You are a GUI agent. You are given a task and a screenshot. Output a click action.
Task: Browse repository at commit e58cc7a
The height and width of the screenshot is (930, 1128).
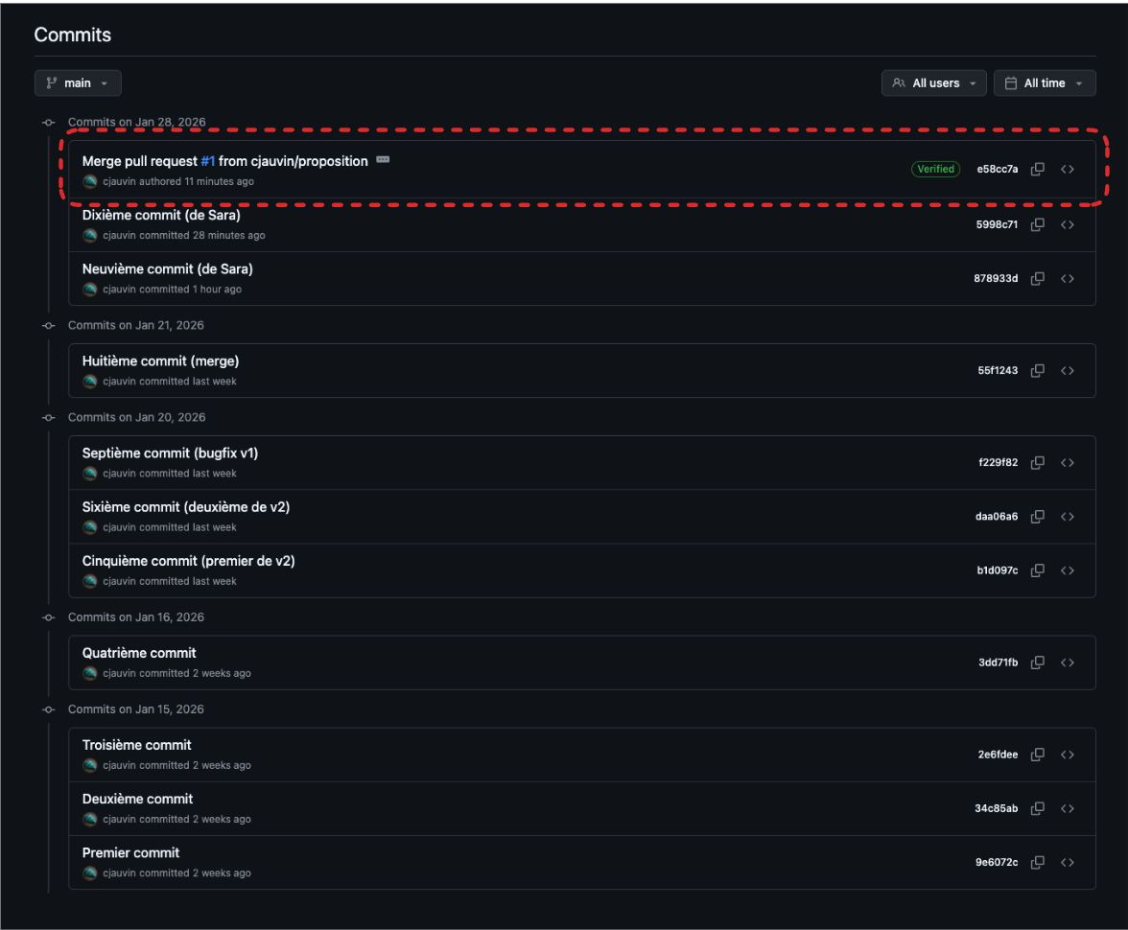(1067, 170)
